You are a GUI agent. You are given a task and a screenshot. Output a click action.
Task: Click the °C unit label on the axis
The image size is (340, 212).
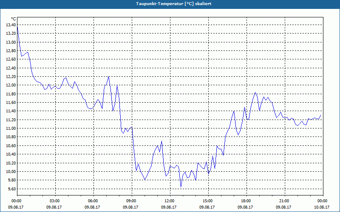[x=14, y=19]
